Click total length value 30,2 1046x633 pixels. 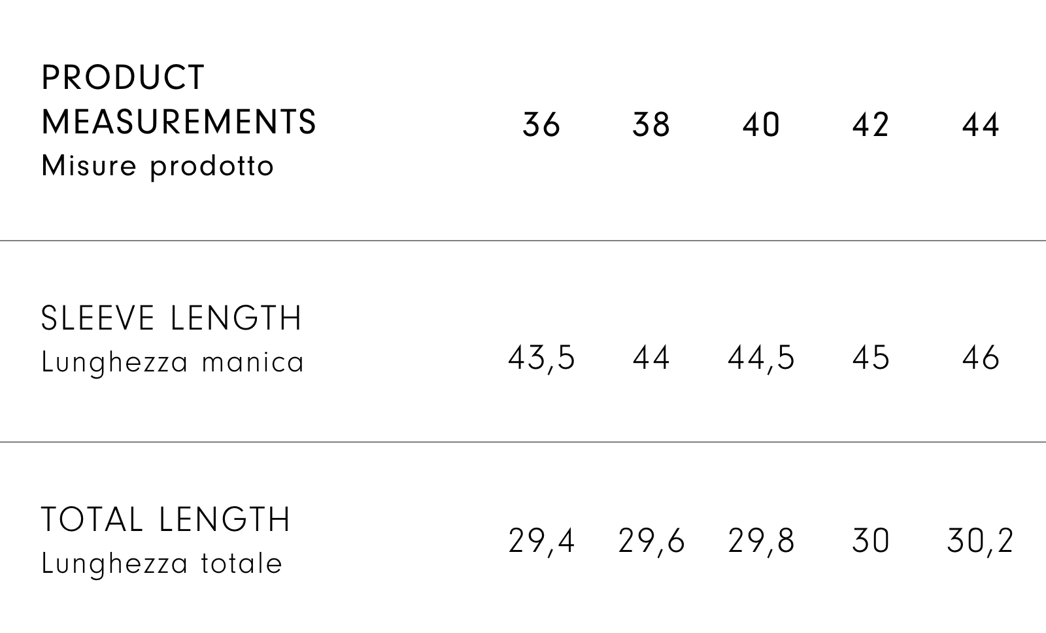click(980, 541)
